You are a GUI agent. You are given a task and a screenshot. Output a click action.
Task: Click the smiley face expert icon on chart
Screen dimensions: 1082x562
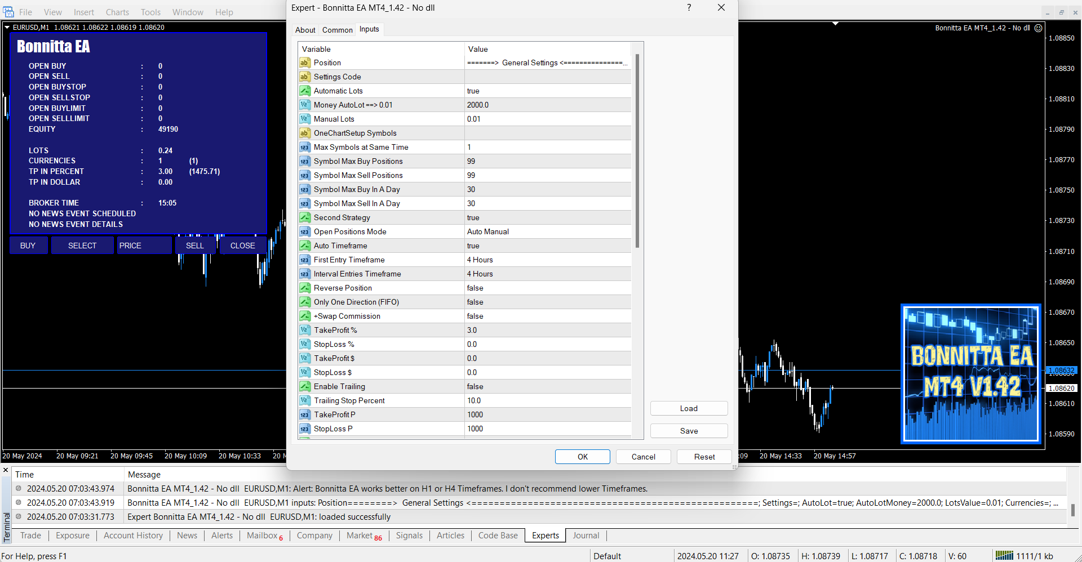(x=1039, y=28)
